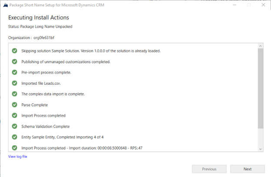Click the Previous button
Screen dimensions: 271x177
pos(209,169)
